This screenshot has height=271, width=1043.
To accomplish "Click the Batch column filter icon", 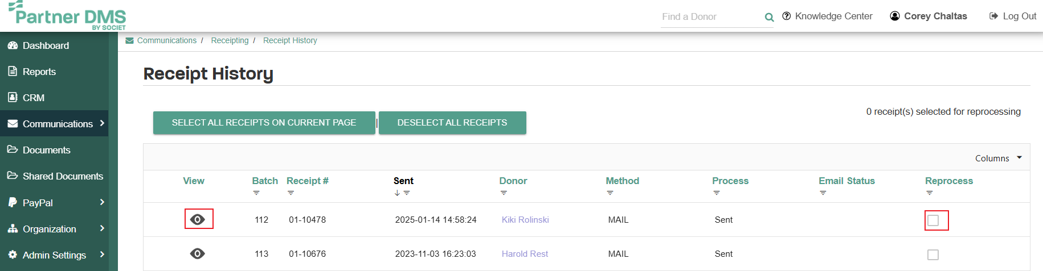I will [x=256, y=193].
